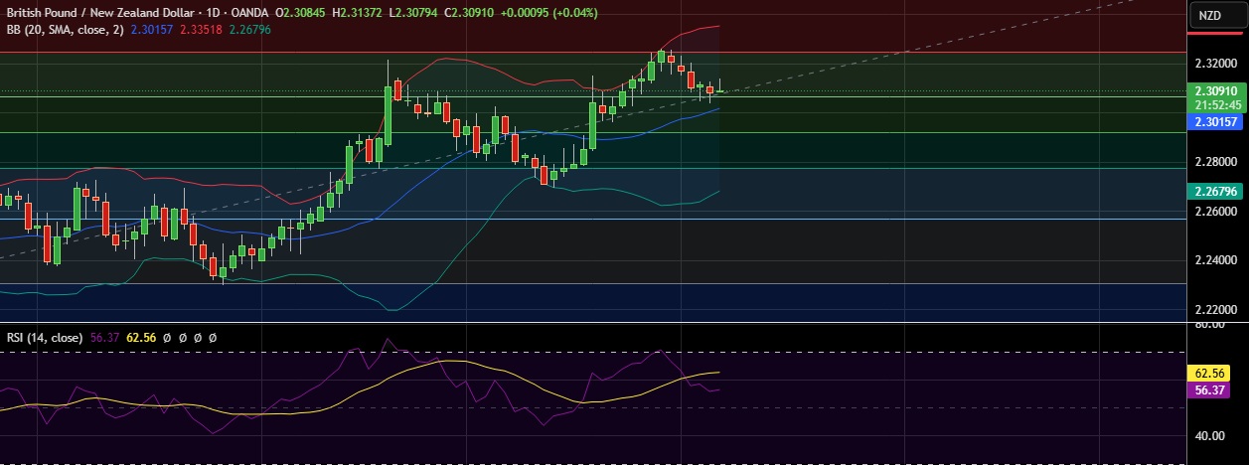The image size is (1249, 465).
Task: Click the legend open value O2.30845
Action: click(302, 12)
